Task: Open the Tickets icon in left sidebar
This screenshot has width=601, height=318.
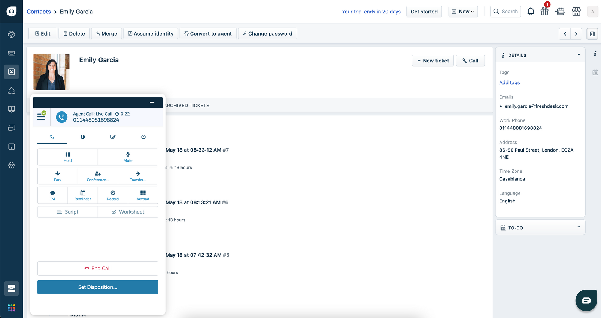Action: (12, 53)
